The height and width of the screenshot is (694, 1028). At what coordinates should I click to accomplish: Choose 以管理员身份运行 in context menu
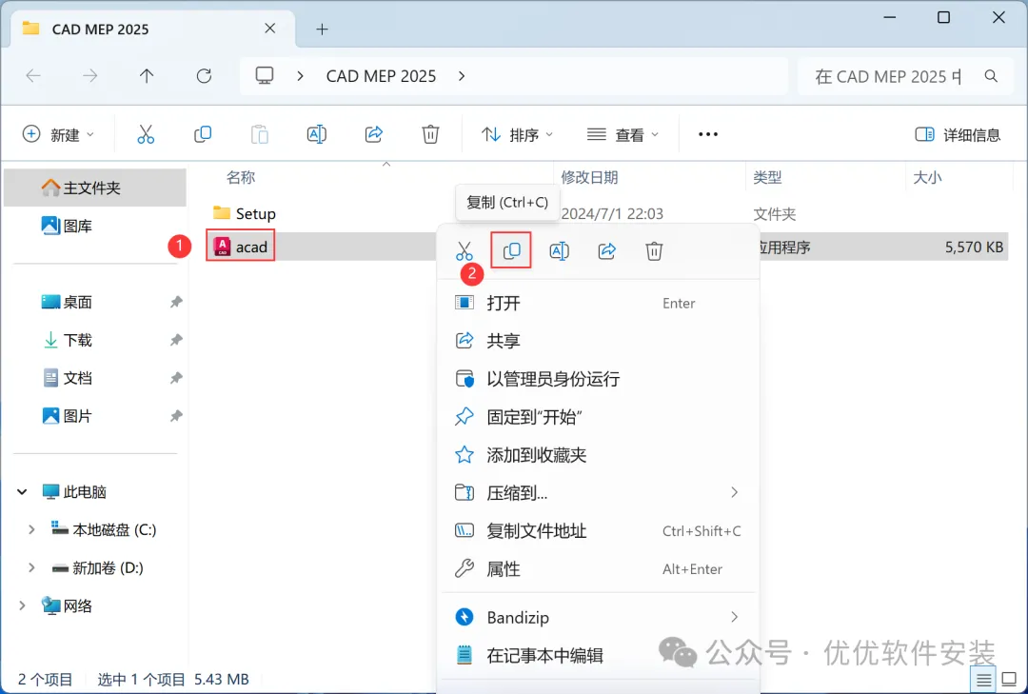[598, 379]
